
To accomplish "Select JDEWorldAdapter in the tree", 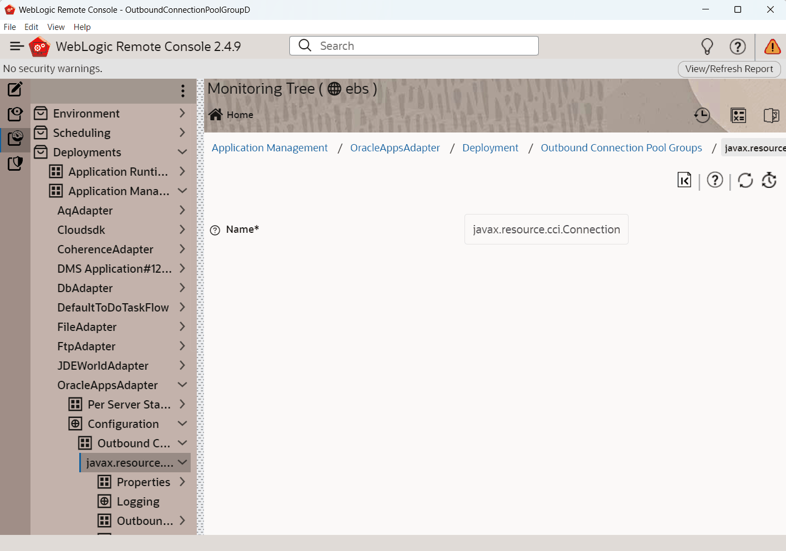I will tap(103, 366).
